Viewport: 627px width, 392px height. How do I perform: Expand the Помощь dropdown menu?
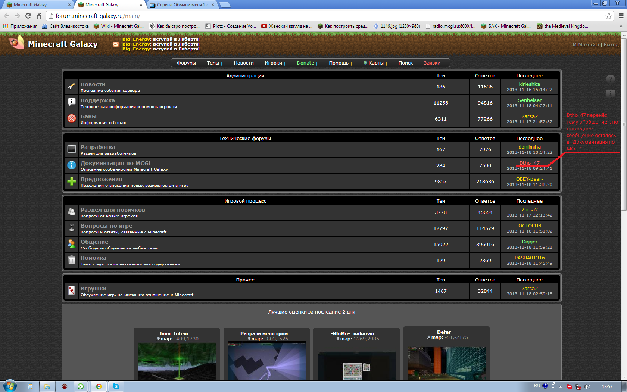[x=340, y=63]
